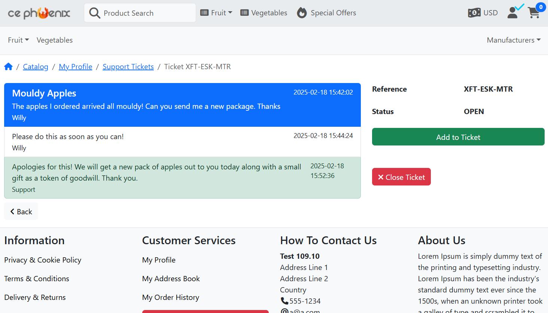This screenshot has width=548, height=313.
Task: Click the magnifier search icon
Action: (x=95, y=13)
